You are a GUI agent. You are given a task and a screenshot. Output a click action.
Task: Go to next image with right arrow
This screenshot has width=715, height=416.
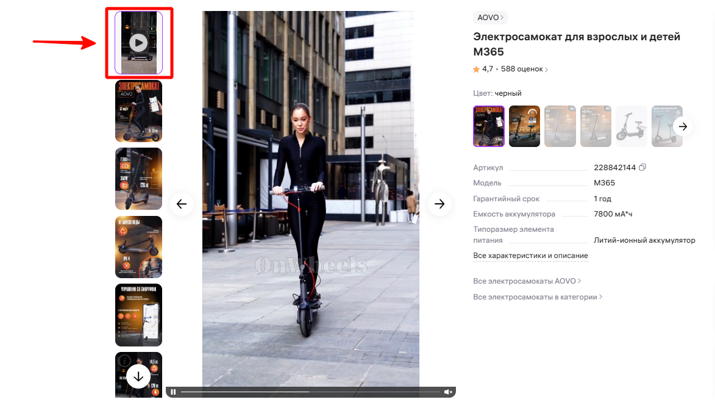pos(439,204)
